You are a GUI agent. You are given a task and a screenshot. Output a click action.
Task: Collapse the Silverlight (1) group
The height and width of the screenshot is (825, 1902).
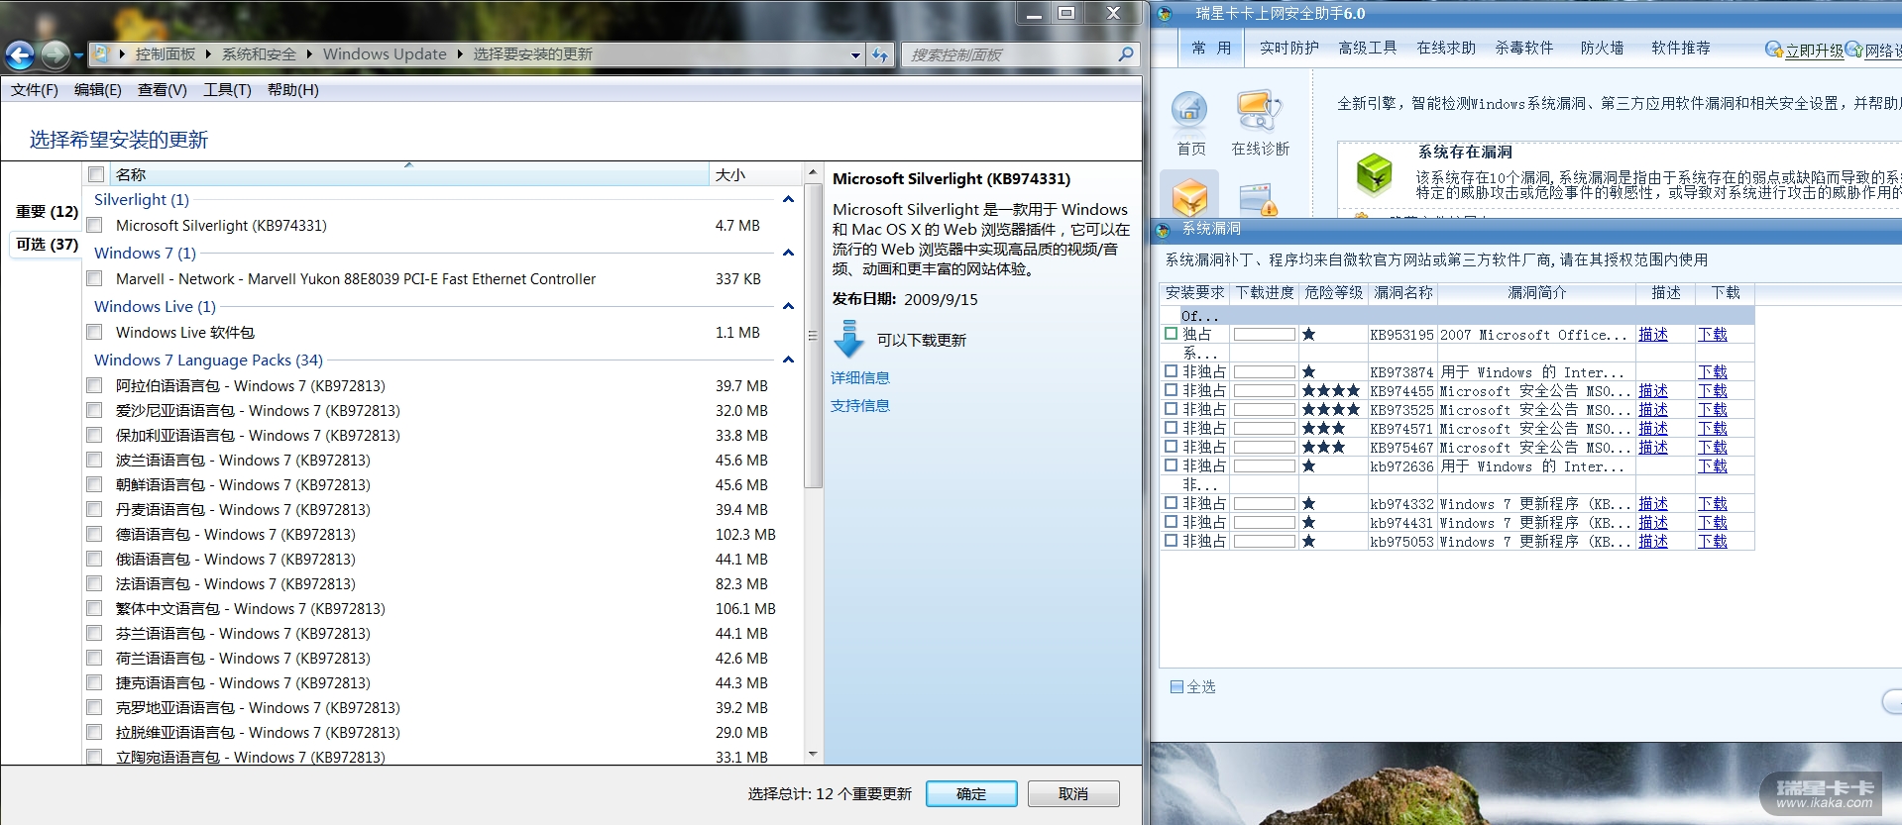coord(788,200)
